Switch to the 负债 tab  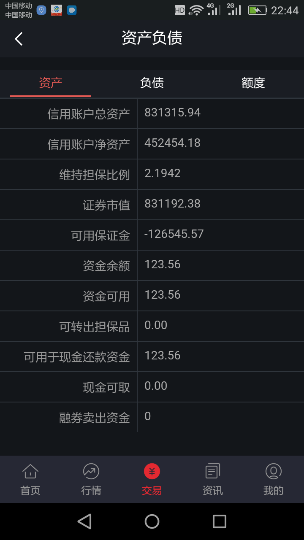coord(152,83)
